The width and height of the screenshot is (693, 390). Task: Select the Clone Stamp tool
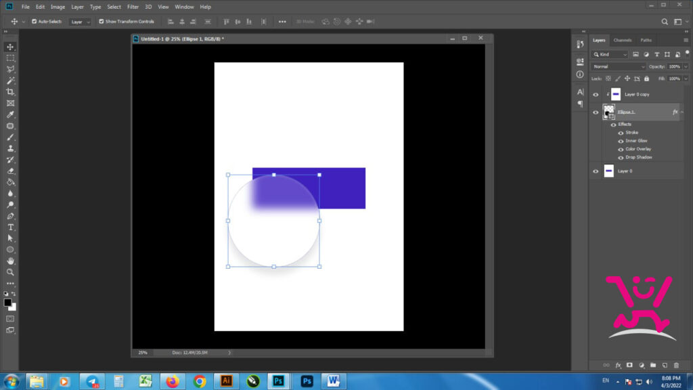tap(10, 148)
